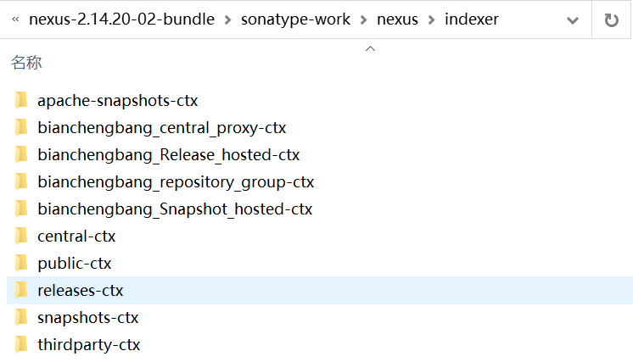The width and height of the screenshot is (633, 362).
Task: Go to sonatype-work breadcrumb folder
Action: click(x=295, y=19)
